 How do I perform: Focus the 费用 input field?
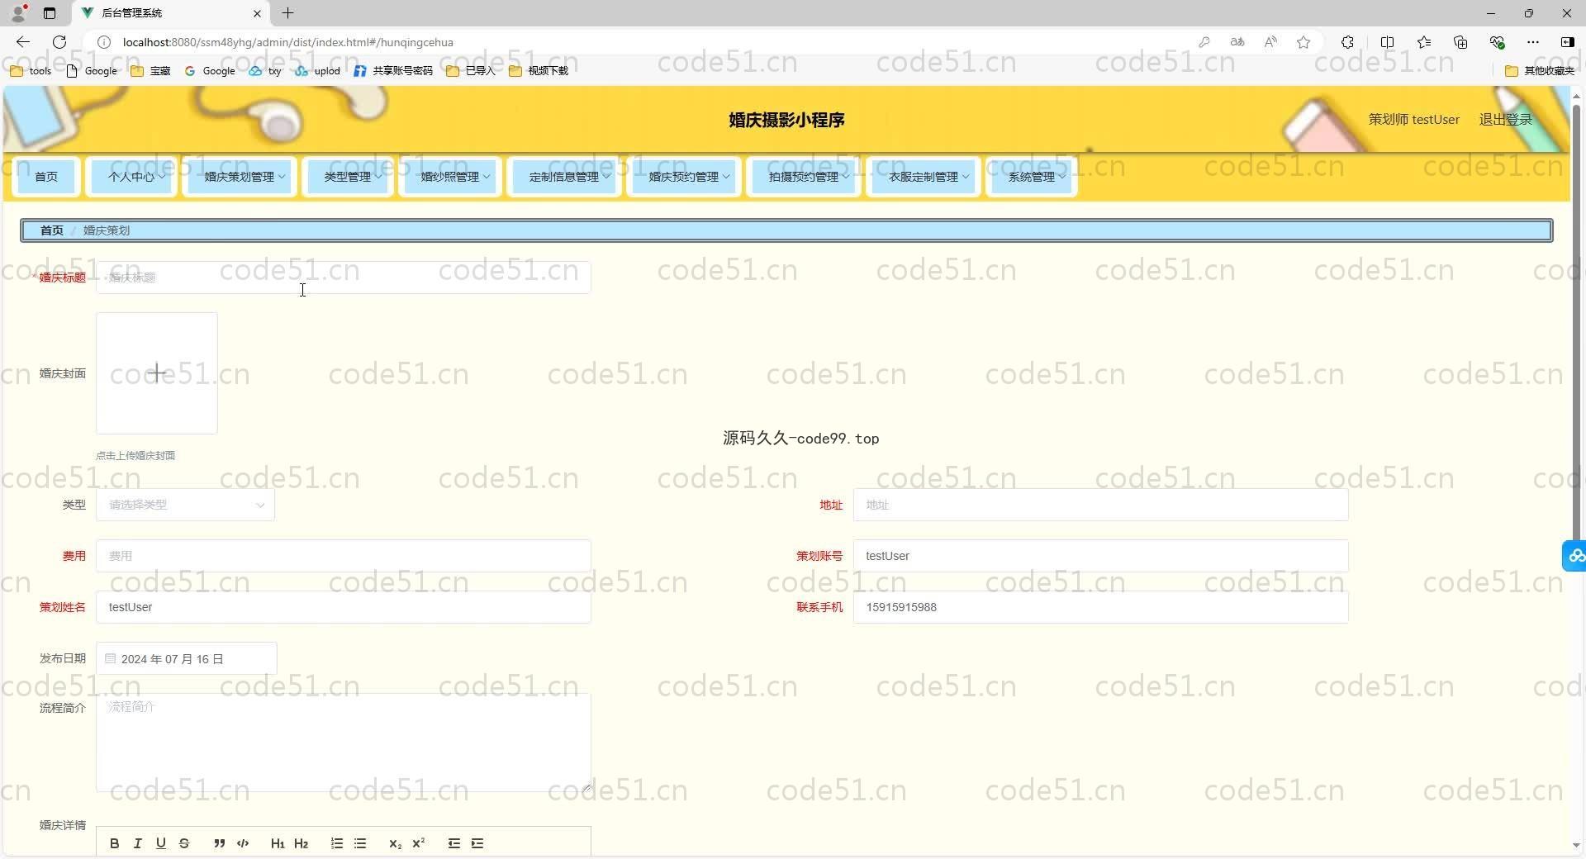tap(344, 556)
